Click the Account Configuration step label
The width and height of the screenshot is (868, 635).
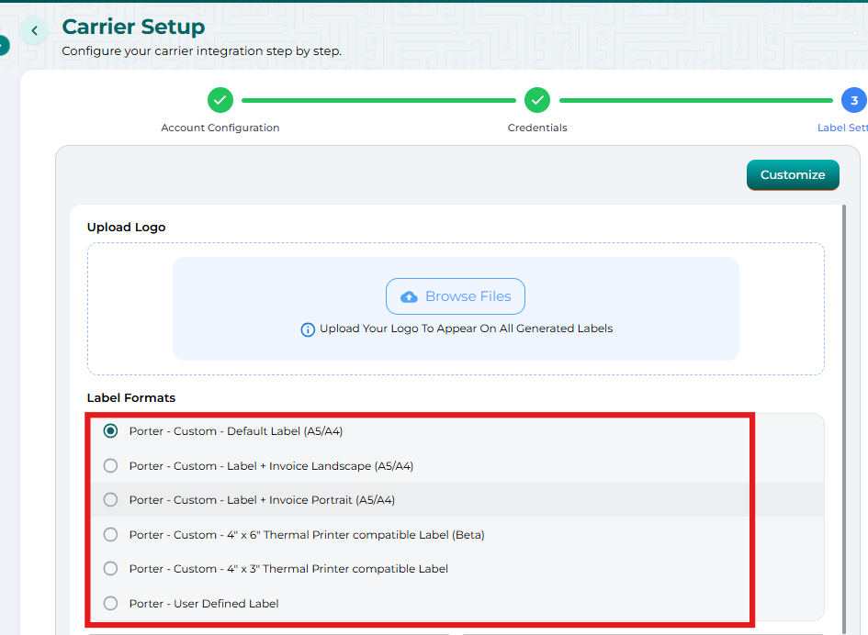pos(220,128)
